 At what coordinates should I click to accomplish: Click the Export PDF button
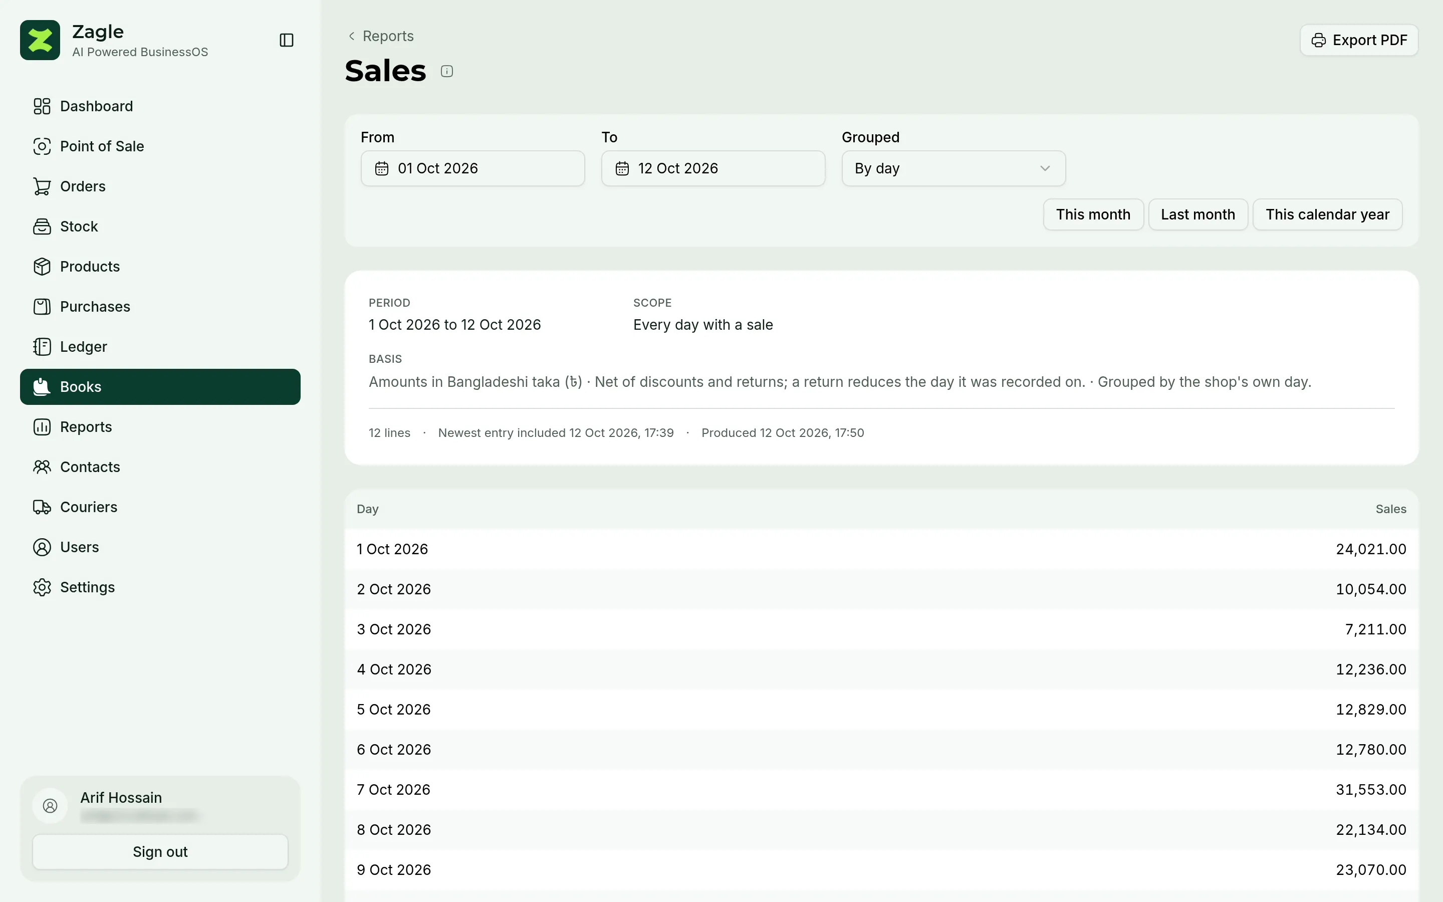[1359, 40]
